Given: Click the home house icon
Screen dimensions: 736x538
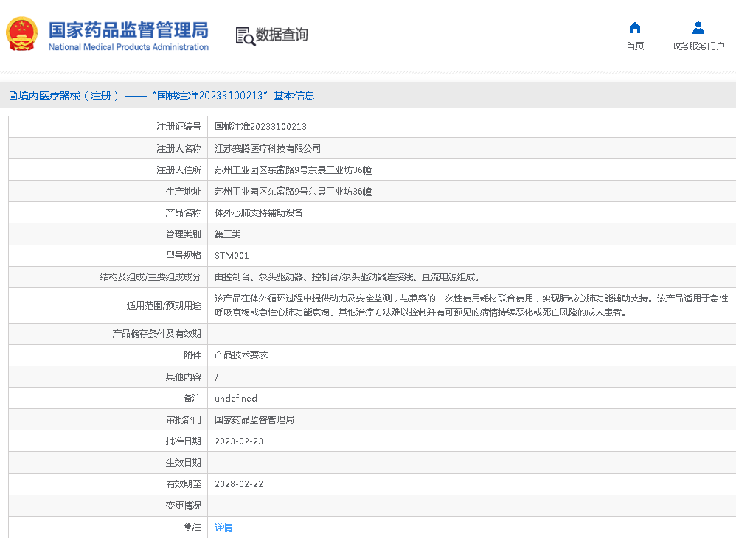Looking at the screenshot, I should coord(634,28).
